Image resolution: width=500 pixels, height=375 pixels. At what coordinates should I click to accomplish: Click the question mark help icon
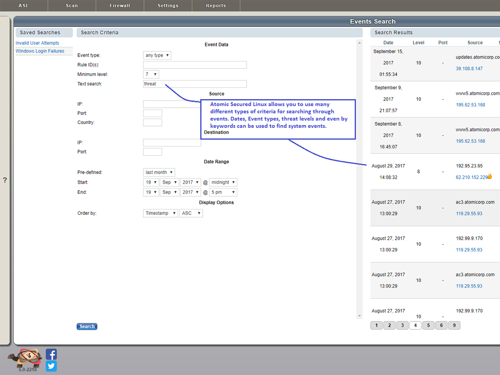(5, 180)
